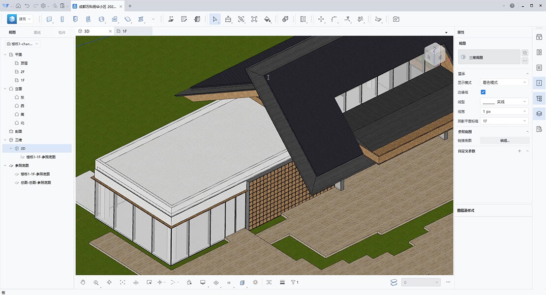Select the arrow pointer selection tool
Viewport: 546px width, 295px height.
pyautogui.click(x=215, y=19)
